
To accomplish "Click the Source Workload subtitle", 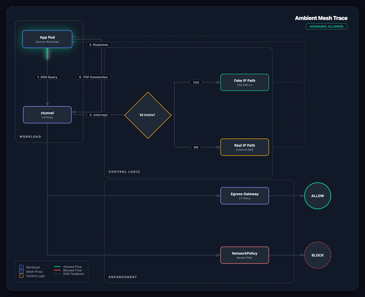I will coord(47,42).
